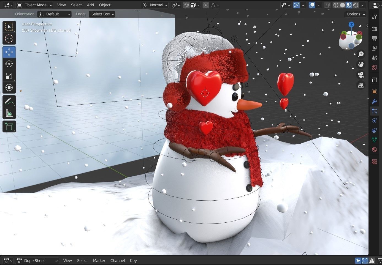Viewport: 382px width, 265px height.
Task: Toggle X-Ray display
Action: click(x=327, y=5)
